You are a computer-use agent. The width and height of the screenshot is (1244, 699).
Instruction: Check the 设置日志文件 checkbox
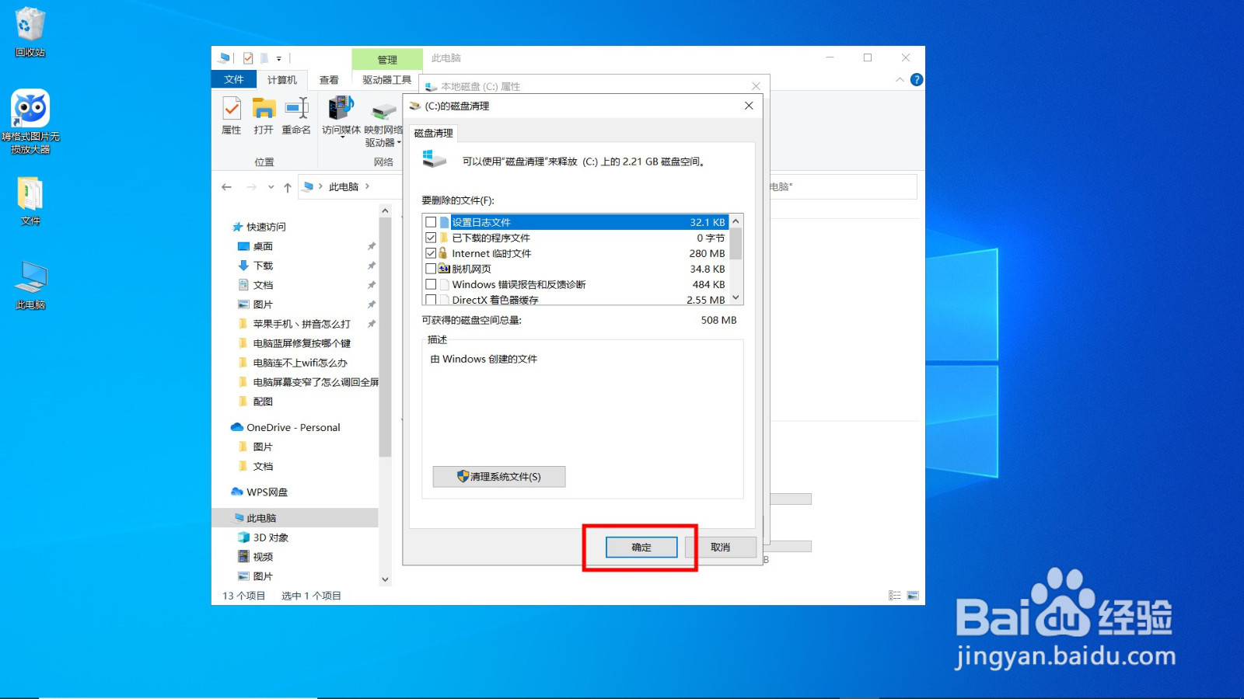coord(431,222)
